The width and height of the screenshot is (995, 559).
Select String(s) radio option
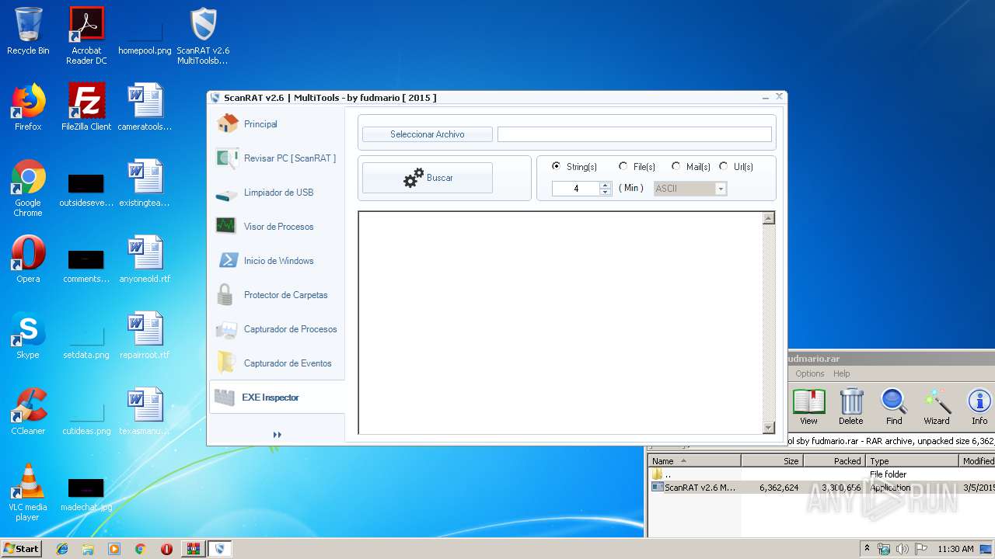coord(574,167)
